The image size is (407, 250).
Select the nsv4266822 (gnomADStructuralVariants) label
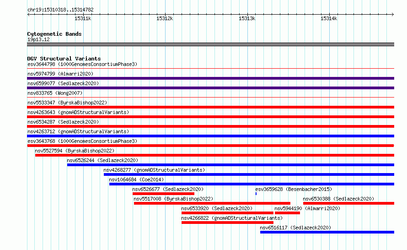tap(232, 218)
